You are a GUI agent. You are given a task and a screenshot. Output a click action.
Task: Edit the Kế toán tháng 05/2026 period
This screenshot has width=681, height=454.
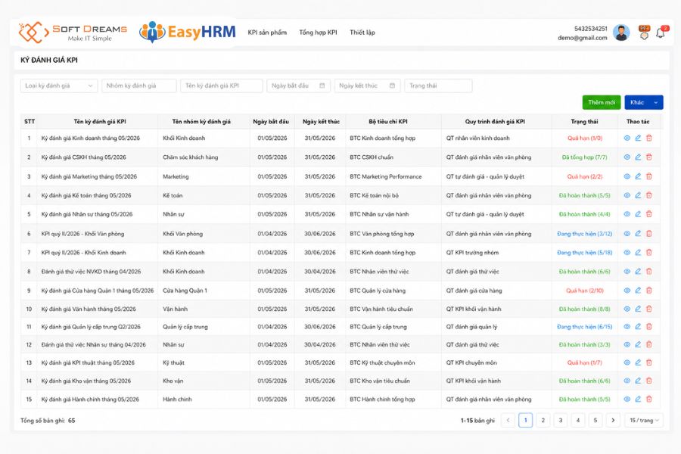(x=638, y=195)
